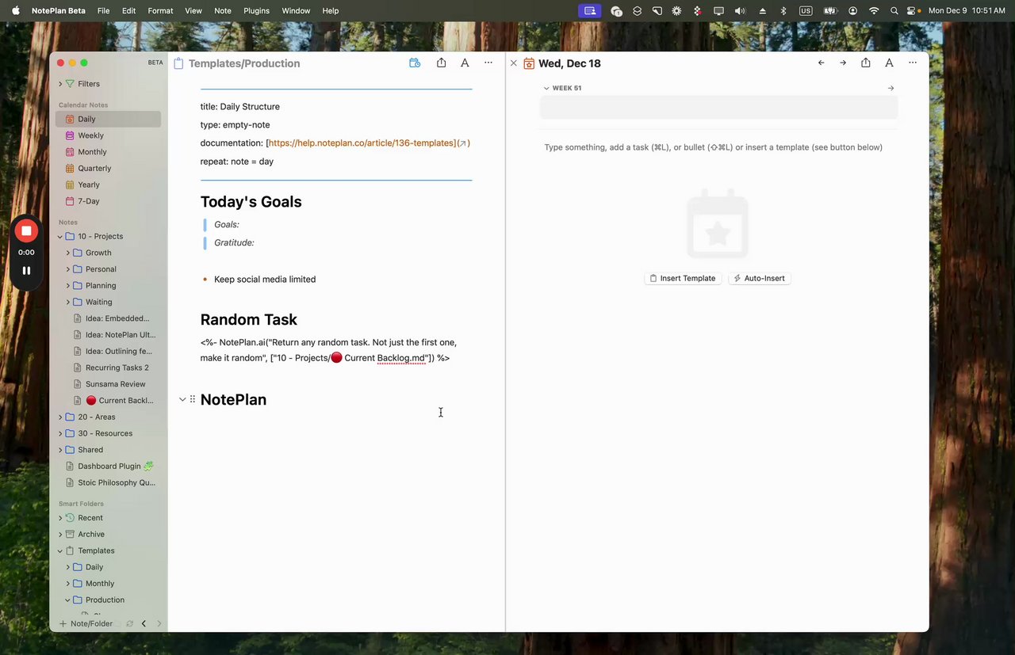The image size is (1015, 655).
Task: Close the Wed, Dec 18 split pane
Action: [x=514, y=63]
